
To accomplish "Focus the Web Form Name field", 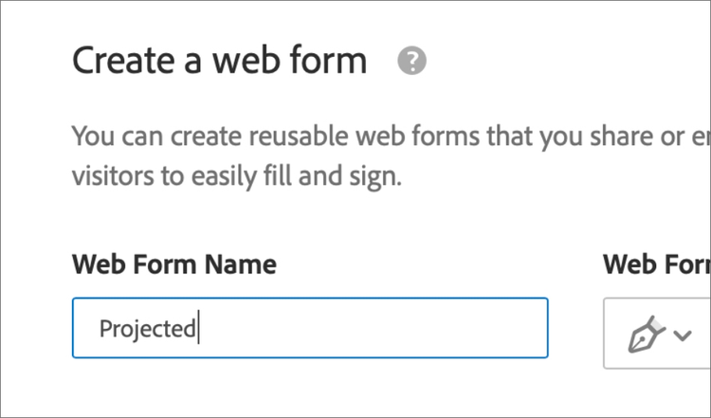I will [x=310, y=328].
